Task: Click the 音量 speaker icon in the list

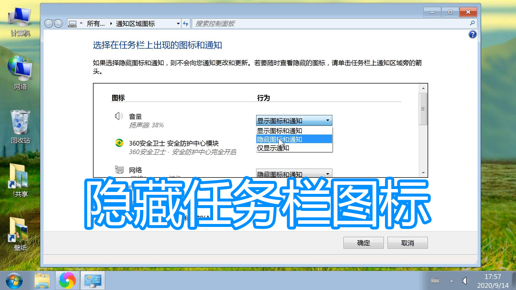Action: (x=118, y=116)
